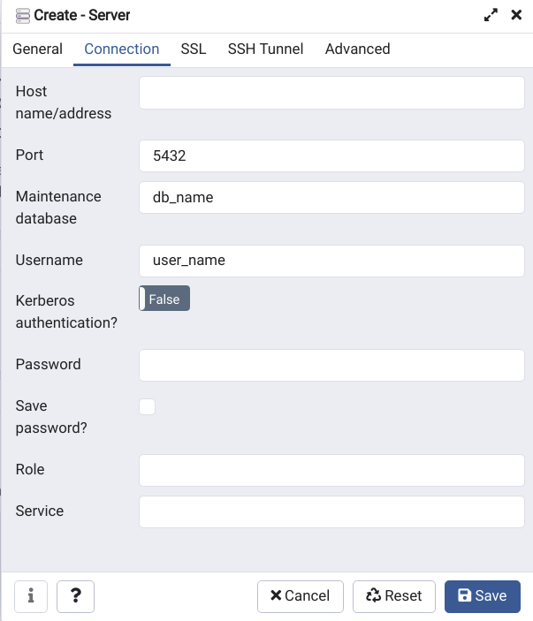Click the Service label text
533x621 pixels.
(x=39, y=511)
